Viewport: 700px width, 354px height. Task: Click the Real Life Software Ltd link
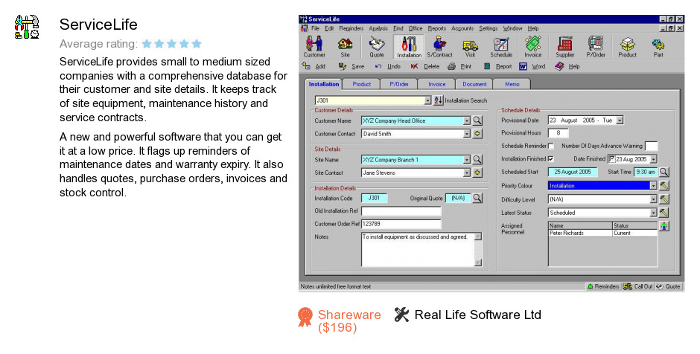click(x=477, y=315)
